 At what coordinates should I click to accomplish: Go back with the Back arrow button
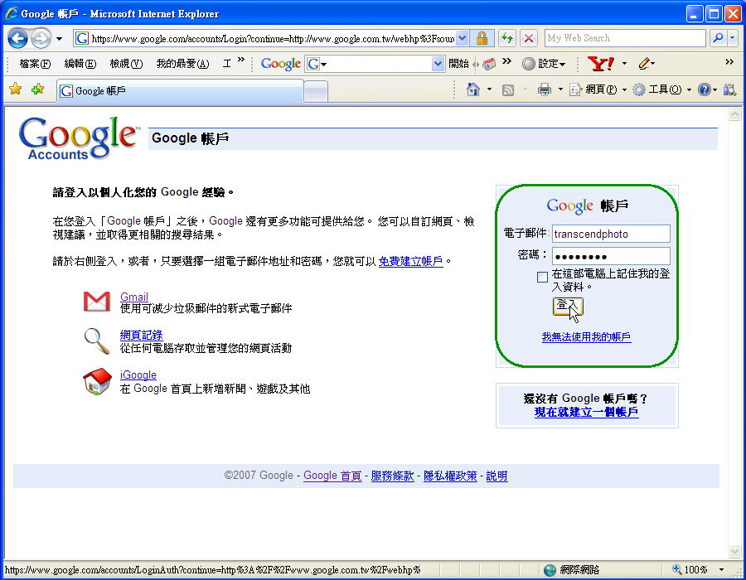(17, 38)
